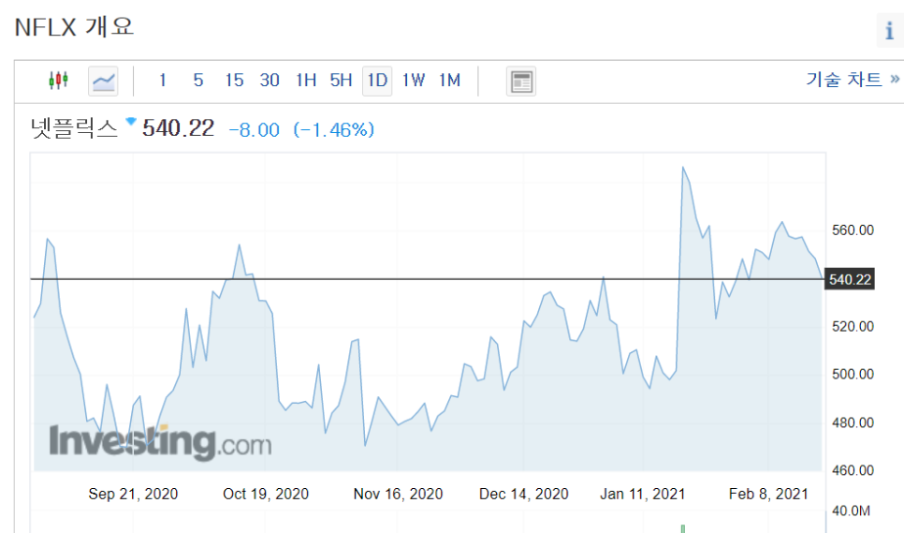The width and height of the screenshot is (904, 533).
Task: Click the 540.22 price label on axis
Action: pos(850,279)
